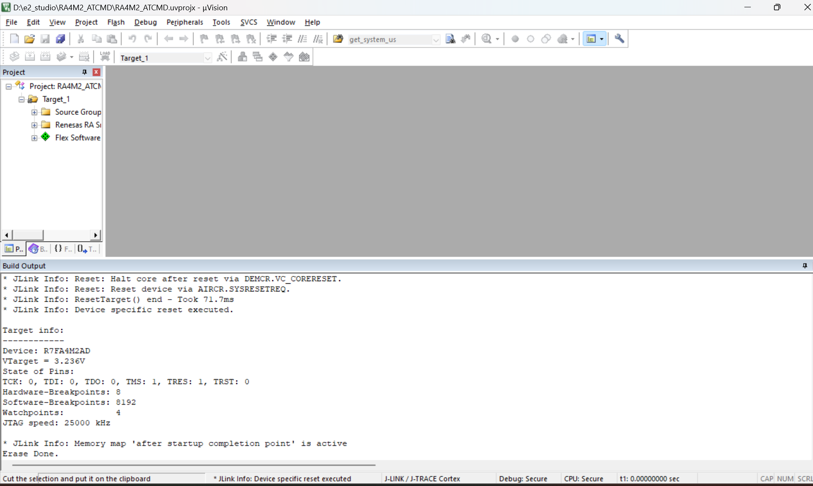Switch to the Templates tab
Viewport: 813px width, 486px height.
(x=87, y=249)
